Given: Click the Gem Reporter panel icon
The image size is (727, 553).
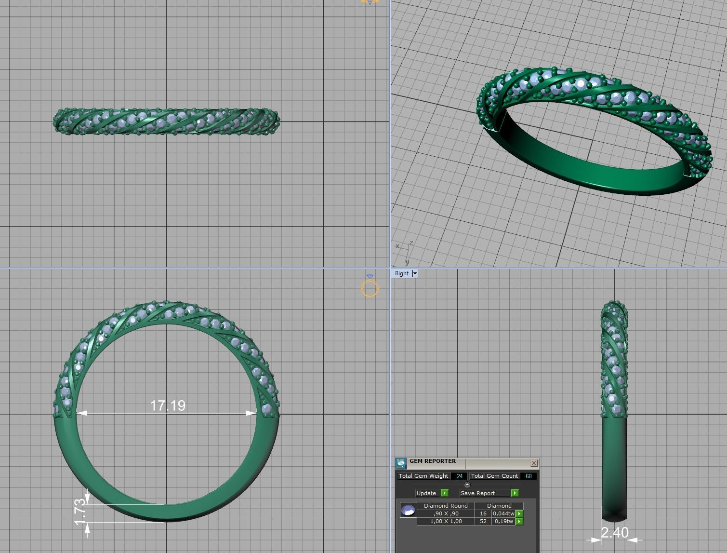Looking at the screenshot, I should (x=401, y=464).
